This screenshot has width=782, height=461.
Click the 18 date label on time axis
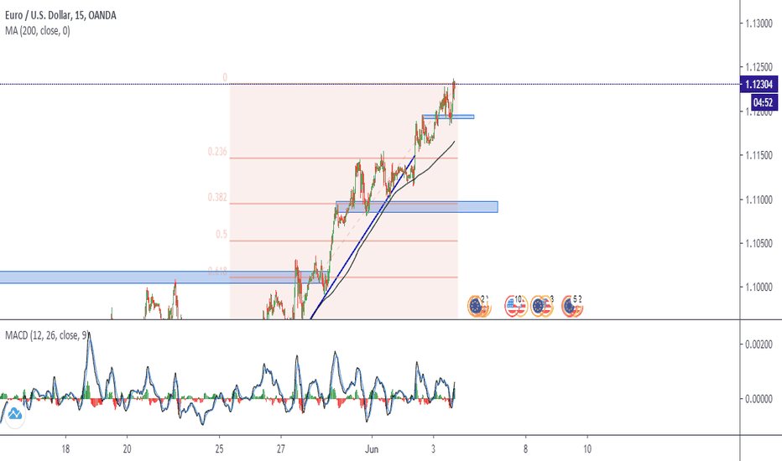click(65, 449)
